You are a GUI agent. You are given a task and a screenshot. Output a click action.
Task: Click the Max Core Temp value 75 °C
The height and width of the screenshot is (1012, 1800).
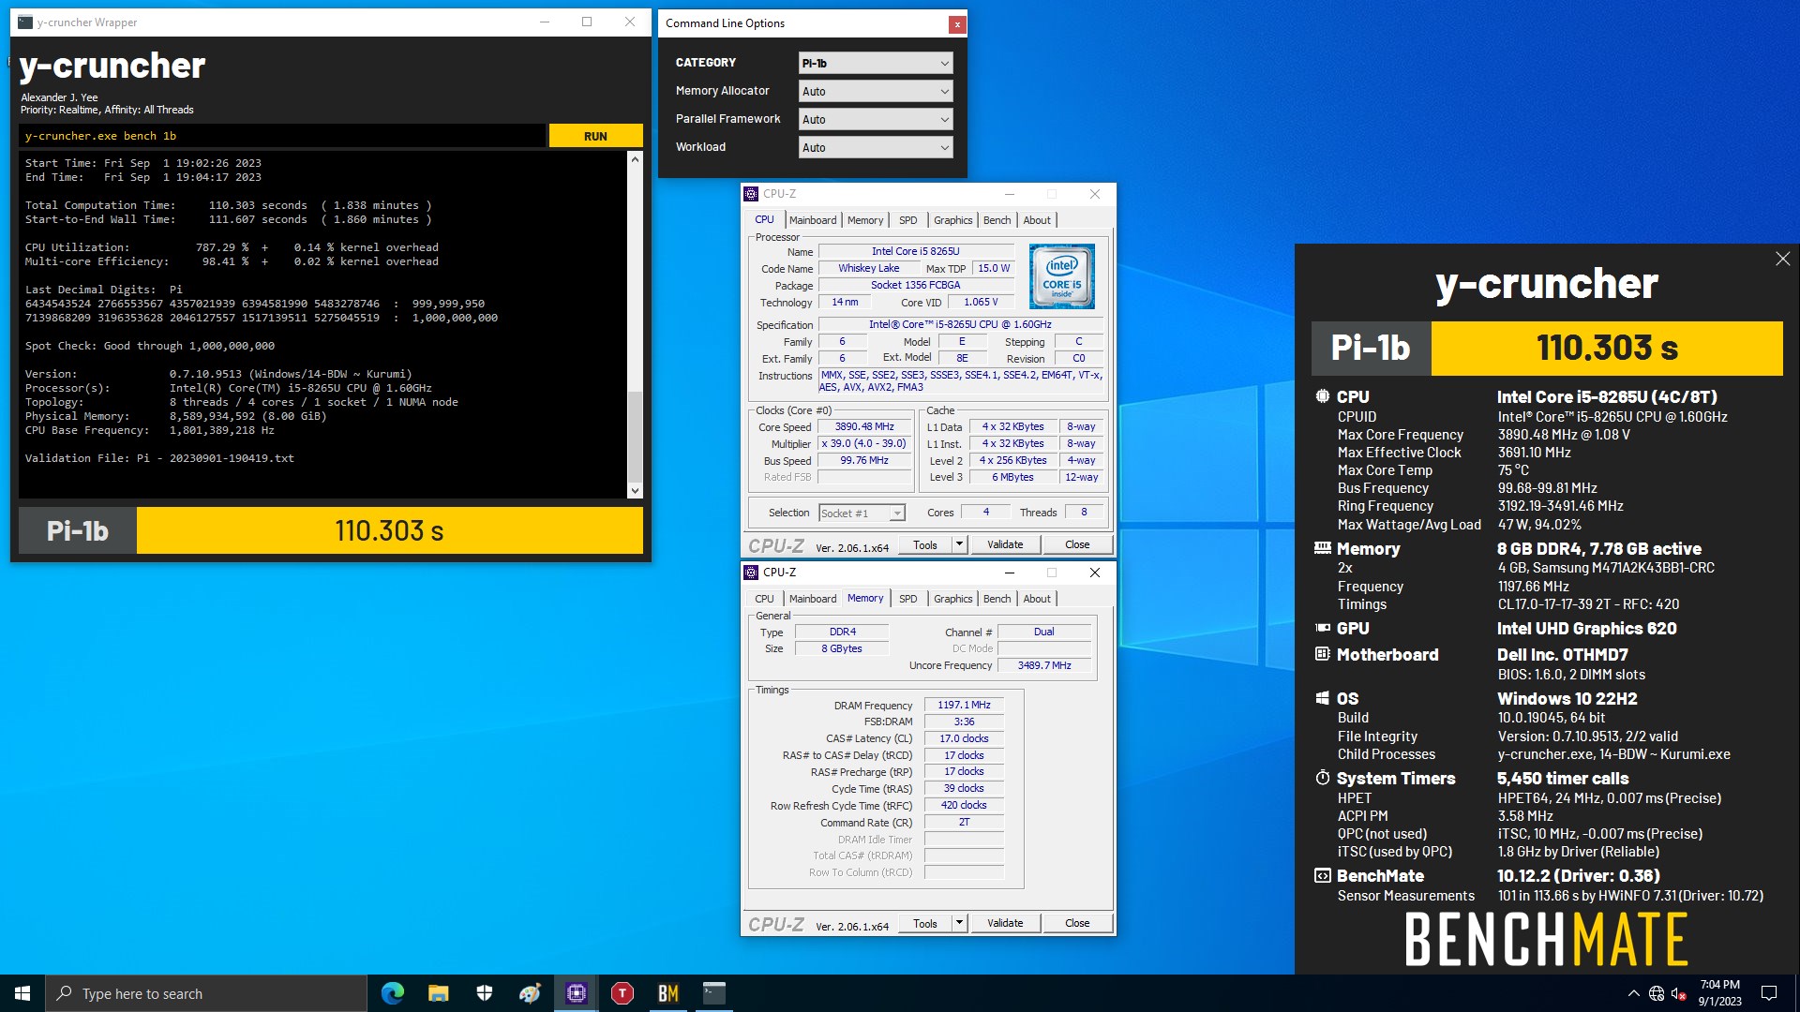(1513, 470)
